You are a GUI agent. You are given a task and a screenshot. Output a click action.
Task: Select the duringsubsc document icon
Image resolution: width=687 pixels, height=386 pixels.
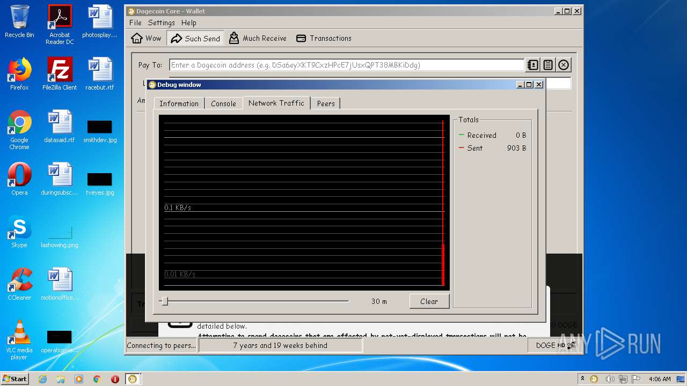click(x=60, y=179)
